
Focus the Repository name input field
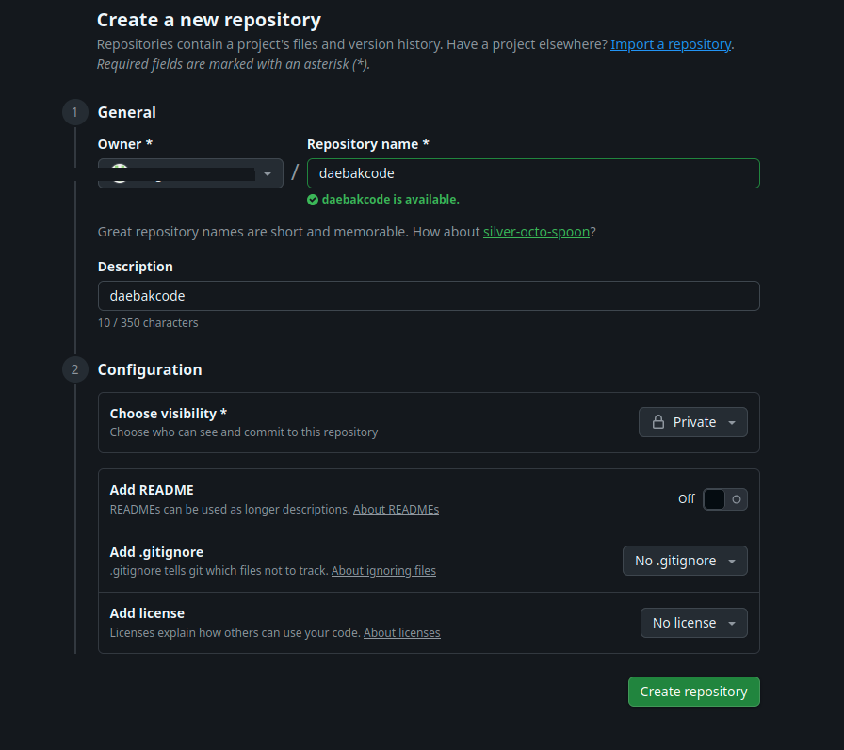pyautogui.click(x=533, y=173)
